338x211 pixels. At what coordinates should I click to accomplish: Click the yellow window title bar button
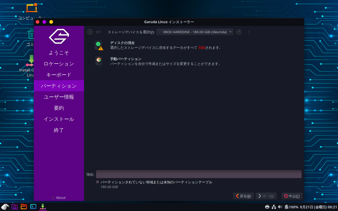click(x=51, y=22)
